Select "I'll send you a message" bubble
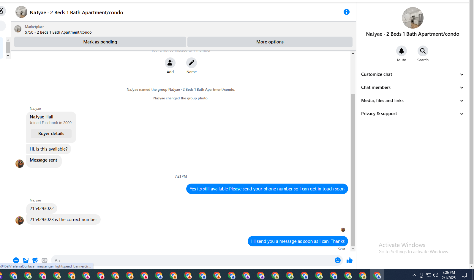474x280 pixels. point(298,241)
